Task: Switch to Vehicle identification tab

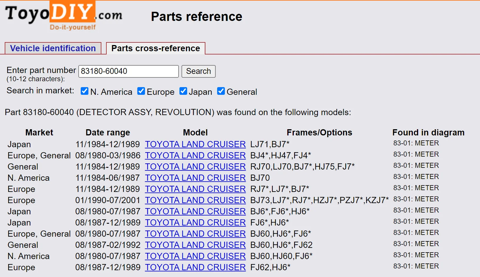Action: (x=53, y=48)
